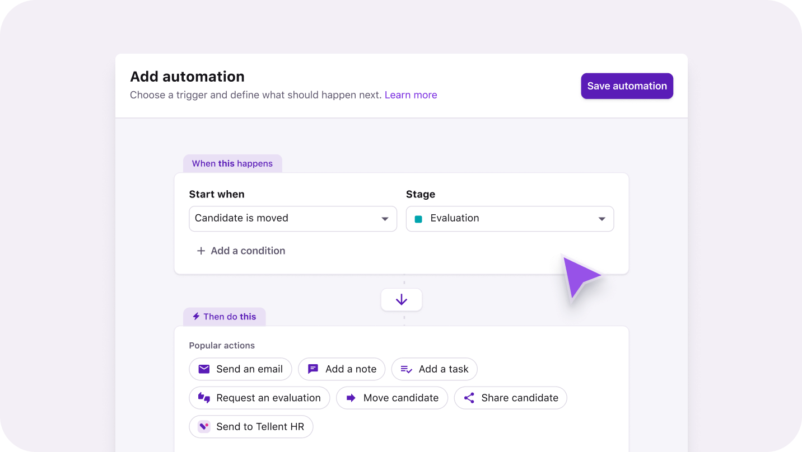This screenshot has height=452, width=802.
Task: Click the quotation icon on Request an evaluation
Action: [x=204, y=398]
